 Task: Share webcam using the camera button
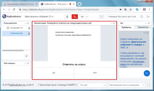tap(82, 17)
